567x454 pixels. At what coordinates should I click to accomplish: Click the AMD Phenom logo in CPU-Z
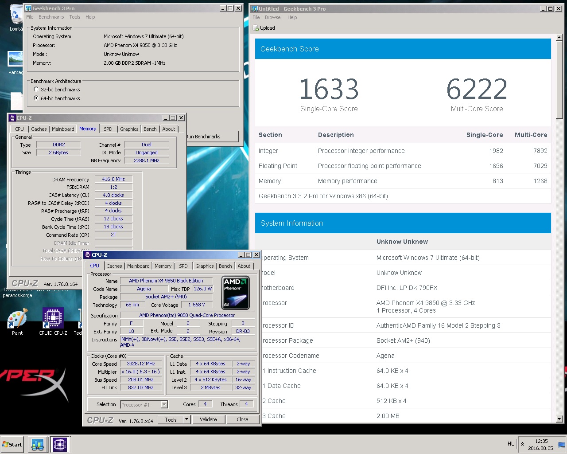[235, 293]
